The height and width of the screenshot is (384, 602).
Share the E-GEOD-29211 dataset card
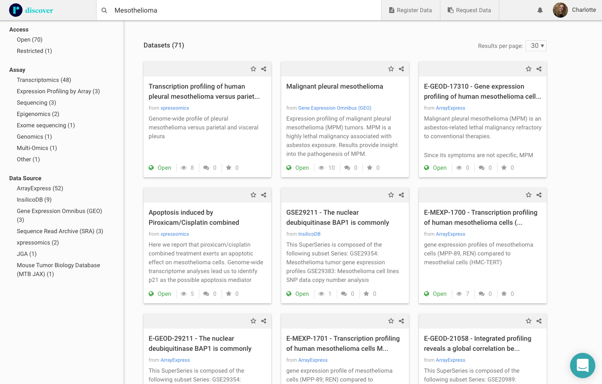pyautogui.click(x=264, y=321)
